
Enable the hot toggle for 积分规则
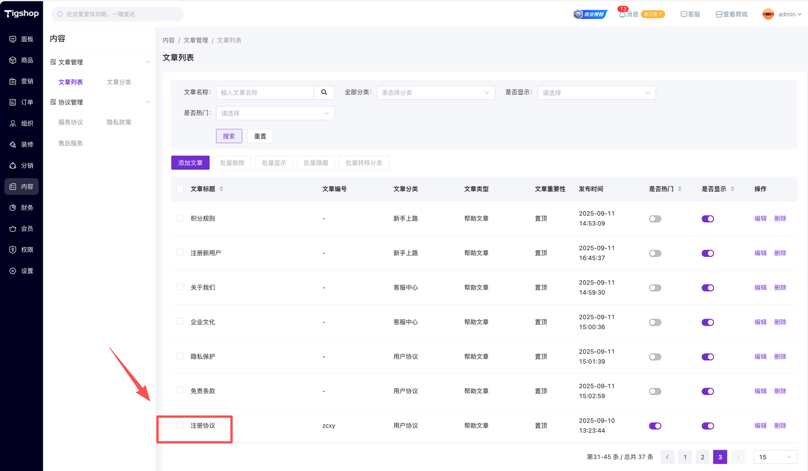[655, 219]
